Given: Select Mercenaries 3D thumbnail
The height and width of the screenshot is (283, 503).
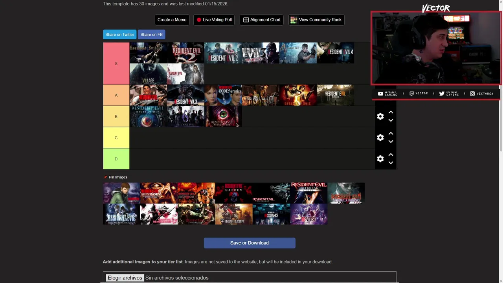Looking at the screenshot, I should tap(159, 214).
